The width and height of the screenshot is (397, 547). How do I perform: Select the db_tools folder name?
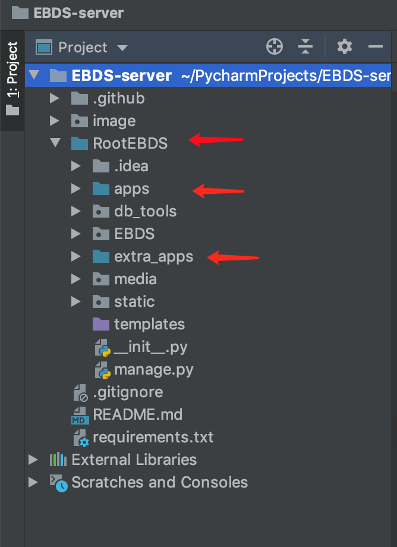(146, 212)
